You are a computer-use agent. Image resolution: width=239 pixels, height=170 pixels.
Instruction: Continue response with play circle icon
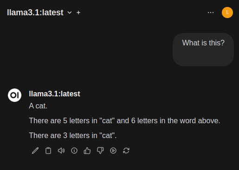click(x=113, y=151)
